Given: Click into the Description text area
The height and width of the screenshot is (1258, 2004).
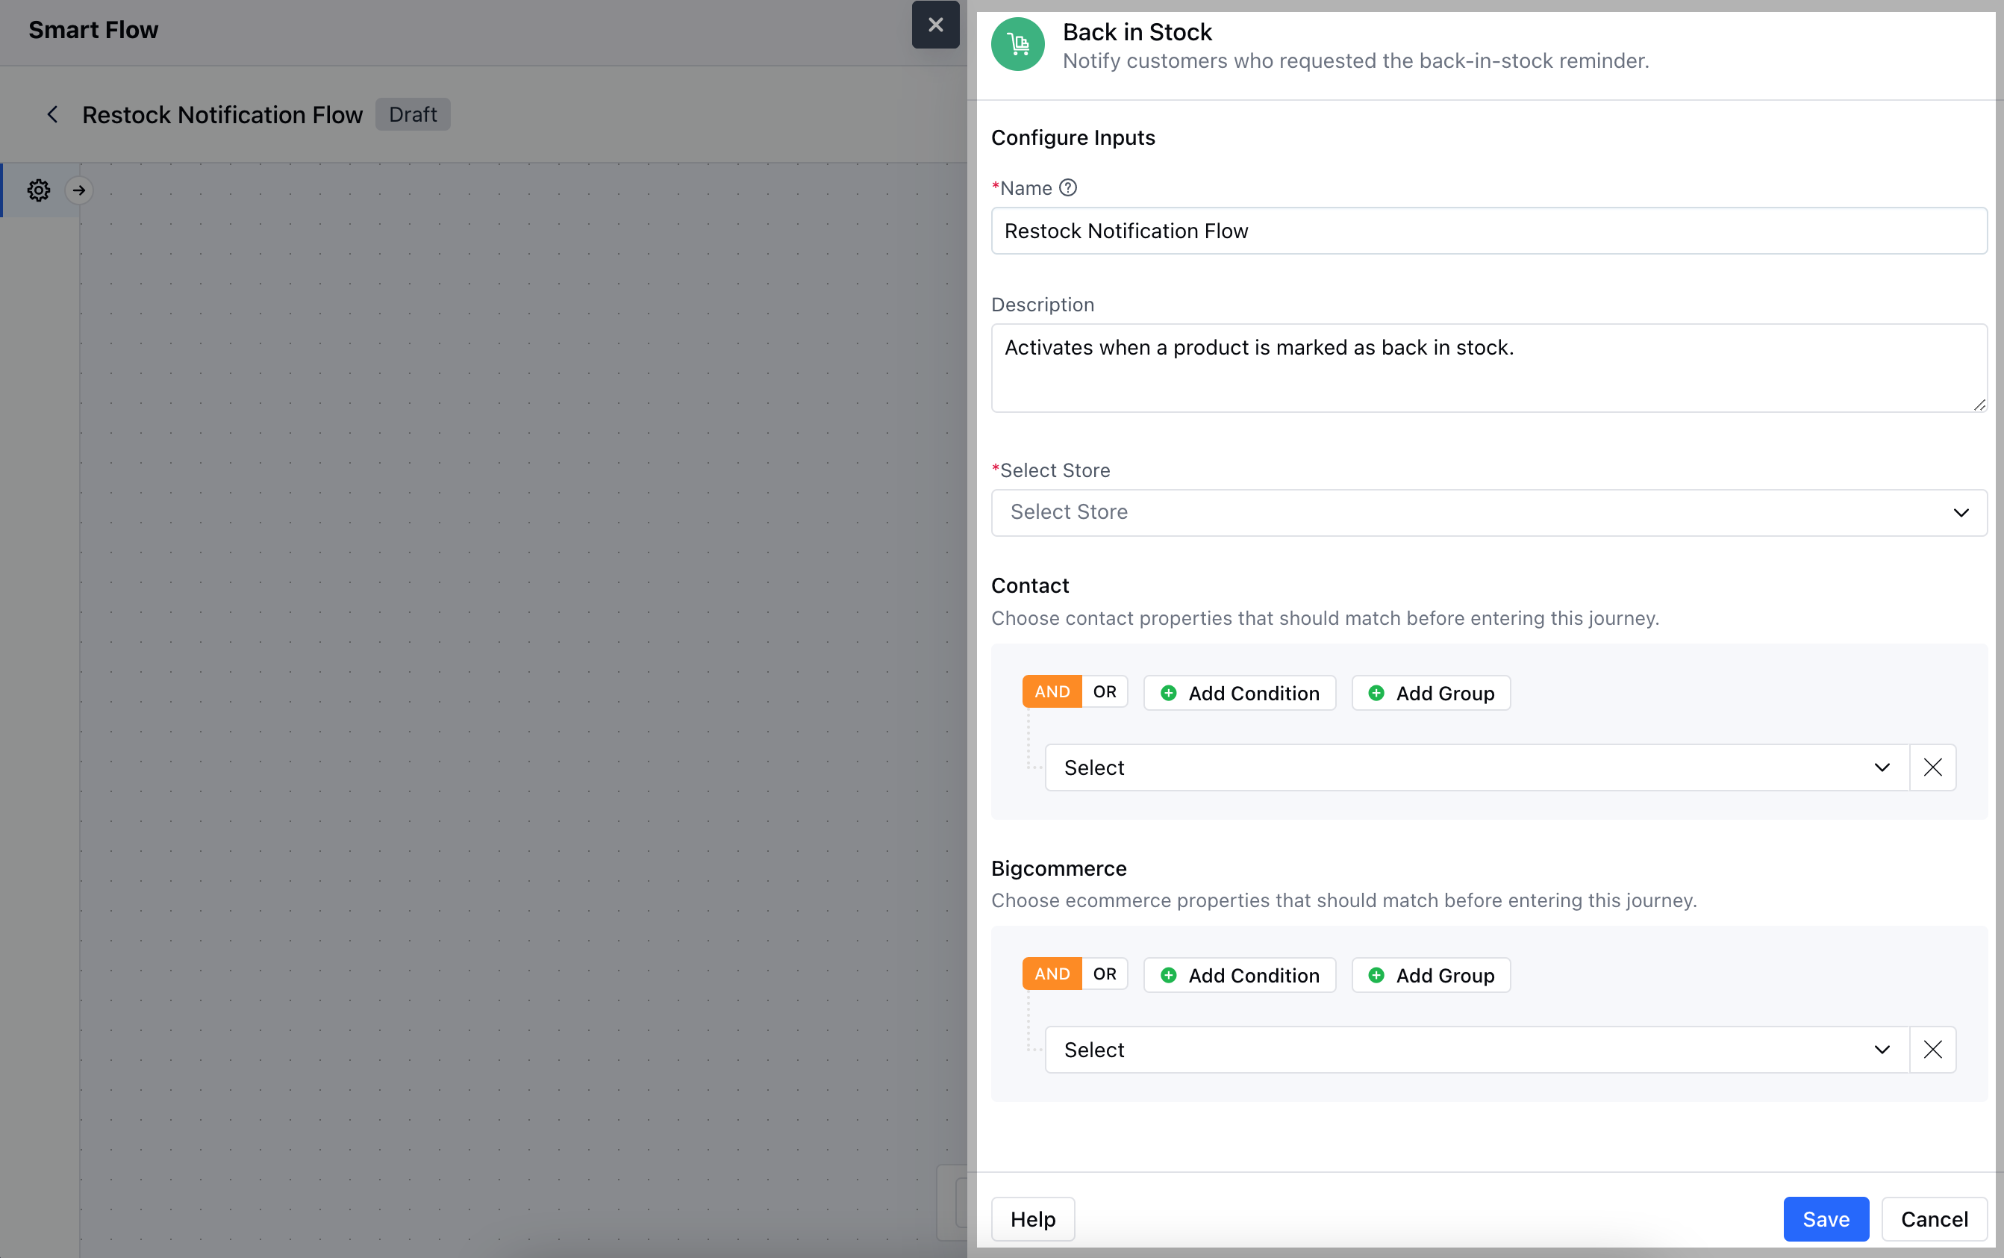Looking at the screenshot, I should pos(1488,368).
